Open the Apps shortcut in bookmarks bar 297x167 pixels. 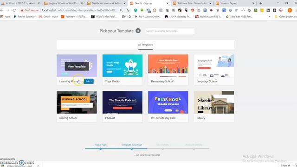click(5, 17)
